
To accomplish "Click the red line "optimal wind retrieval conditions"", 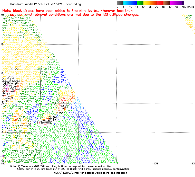I will pos(75,15).
